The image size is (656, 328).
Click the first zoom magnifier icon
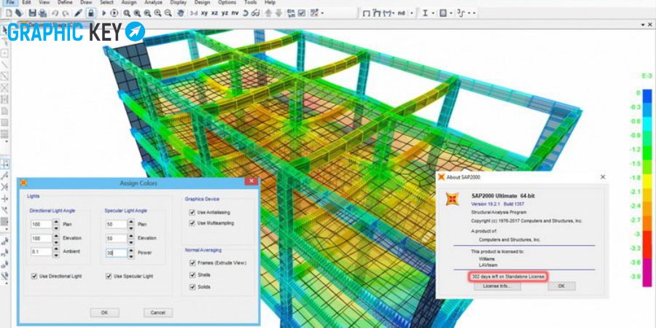click(x=126, y=13)
